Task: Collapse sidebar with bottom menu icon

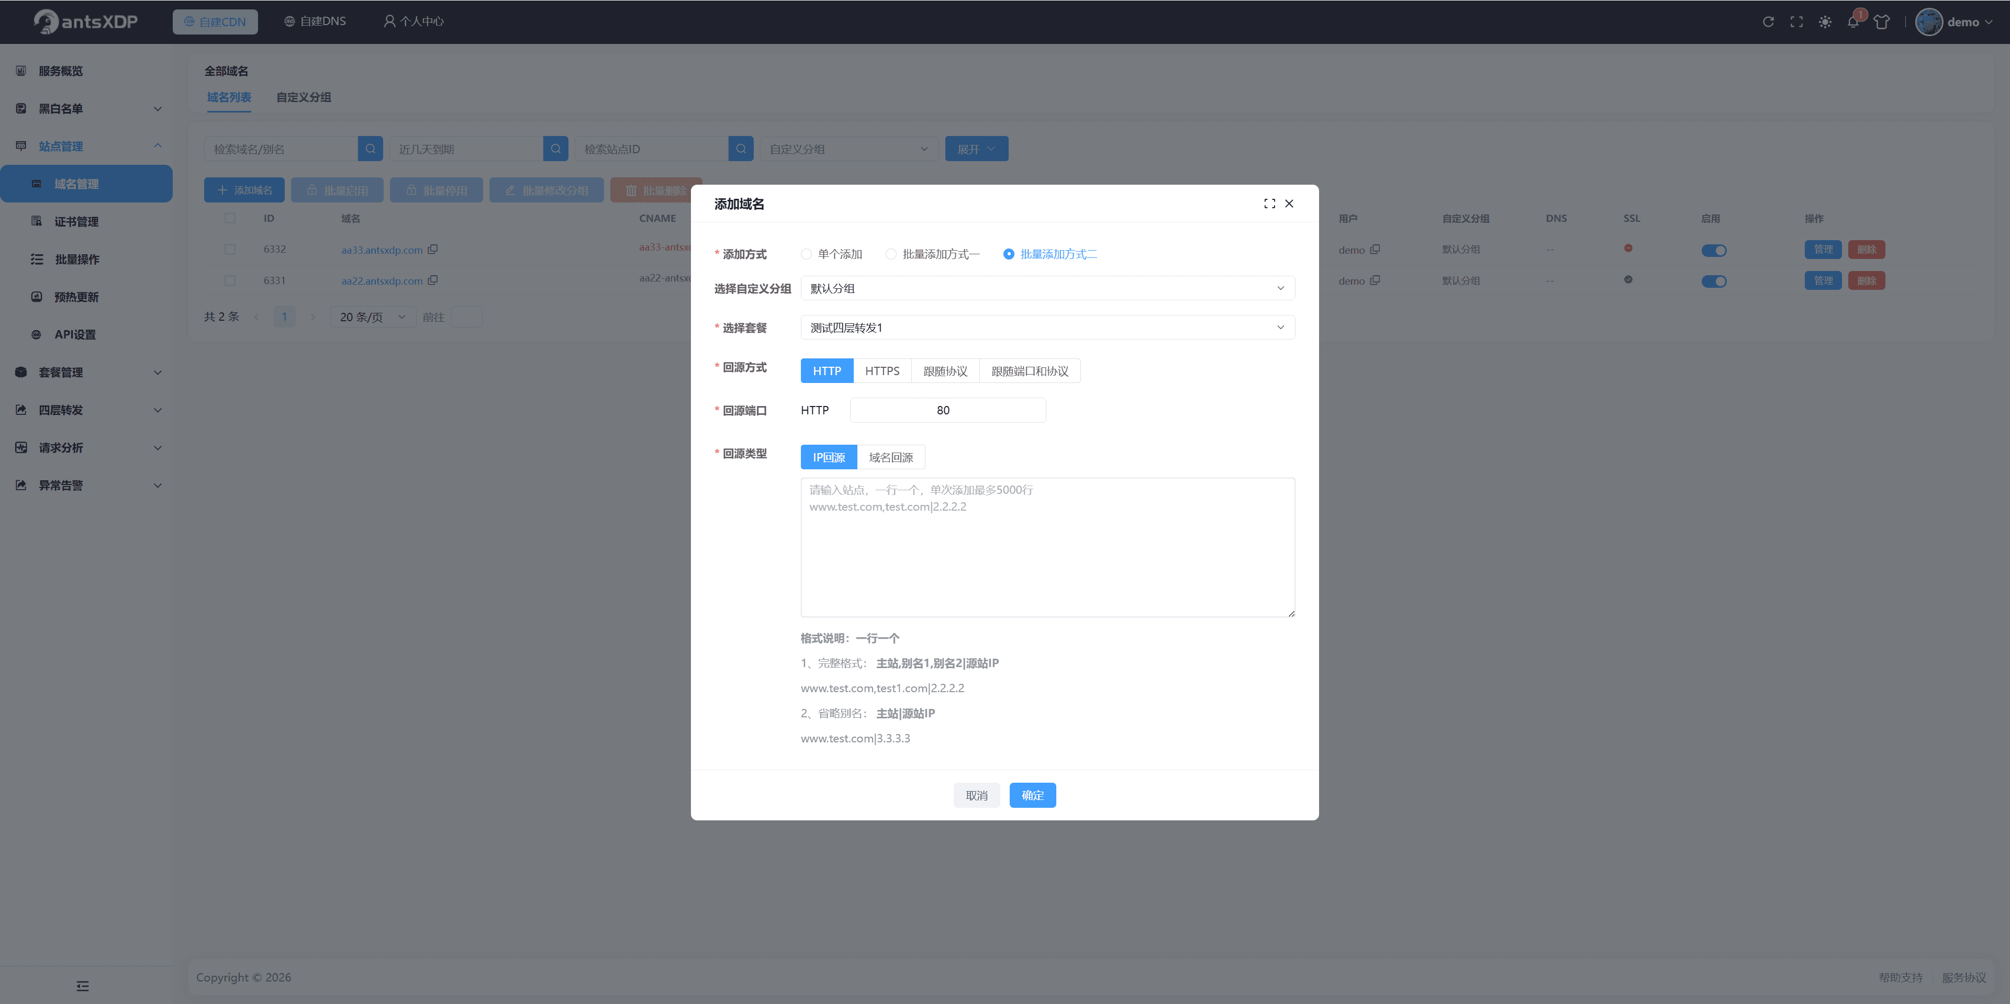Action: (83, 986)
